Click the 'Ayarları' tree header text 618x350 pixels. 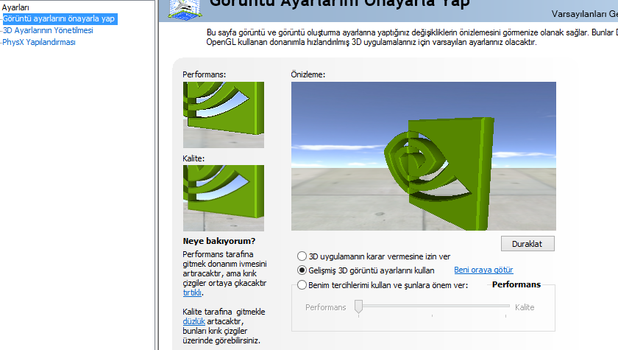point(15,7)
